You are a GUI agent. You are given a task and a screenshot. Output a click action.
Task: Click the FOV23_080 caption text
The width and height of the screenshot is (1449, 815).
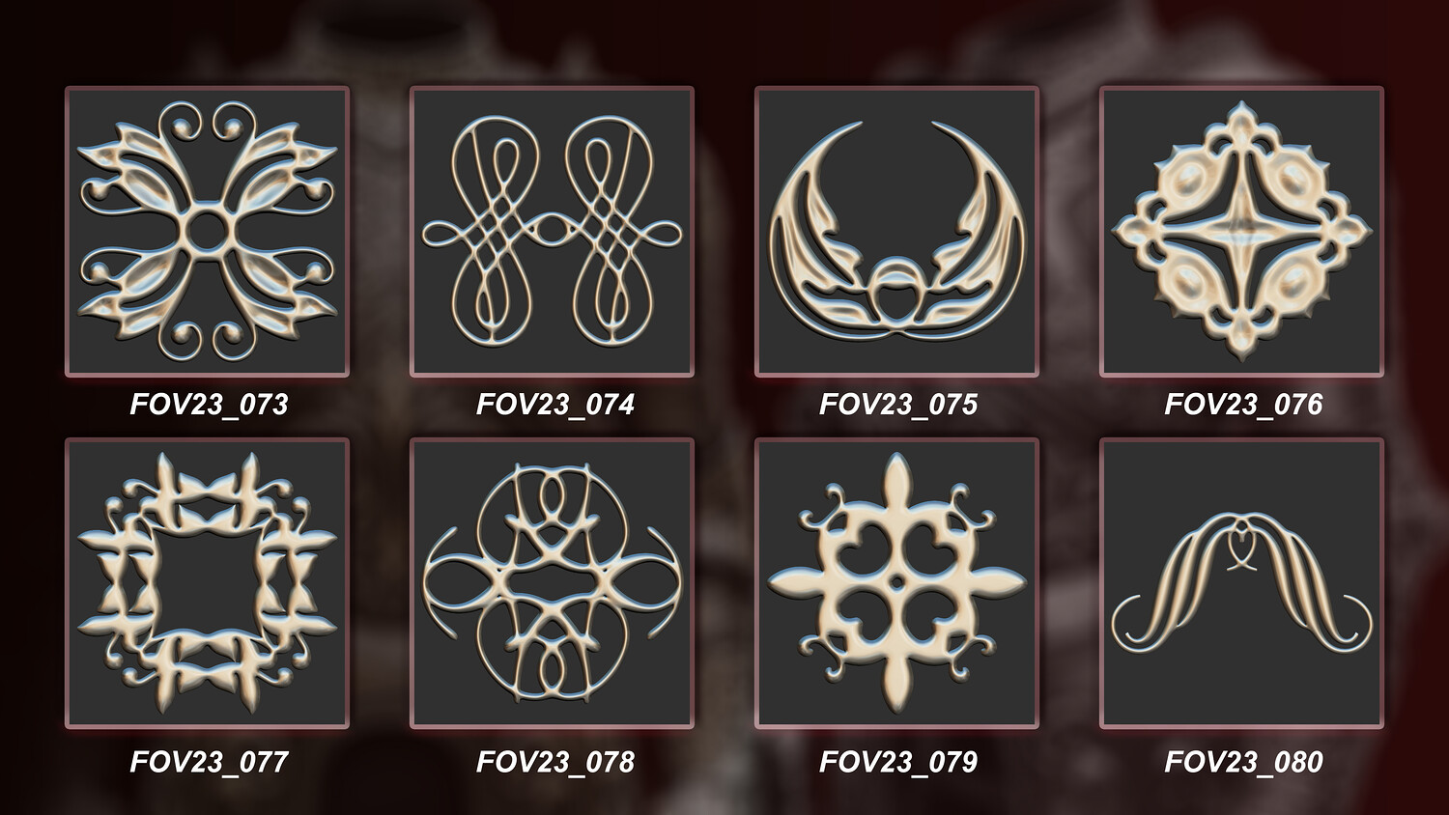1243,762
